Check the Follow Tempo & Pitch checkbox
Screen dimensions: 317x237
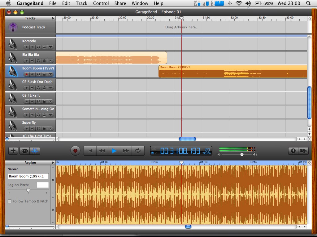pos(10,201)
